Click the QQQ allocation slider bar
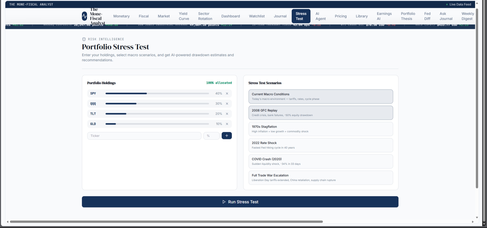 click(157, 104)
